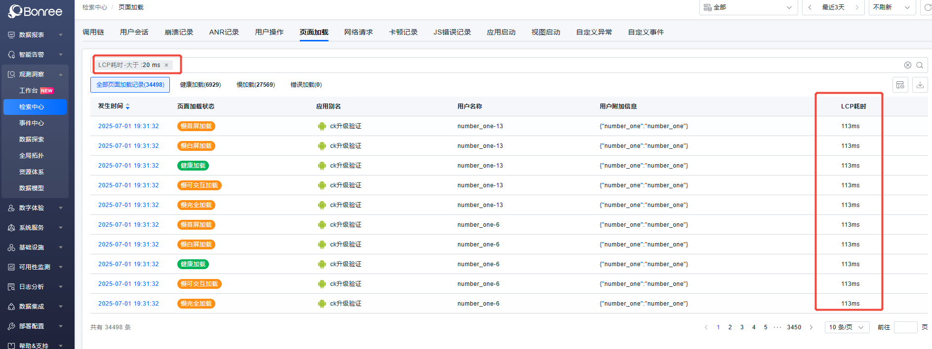The image size is (932, 349).
Task: Remove the LCP耗时 filter tag
Action: pyautogui.click(x=166, y=65)
